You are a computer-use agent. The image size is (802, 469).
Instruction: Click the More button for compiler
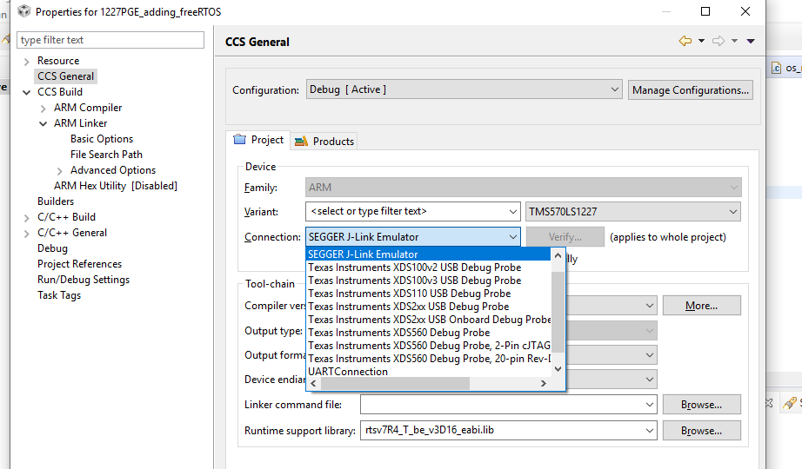pos(701,306)
